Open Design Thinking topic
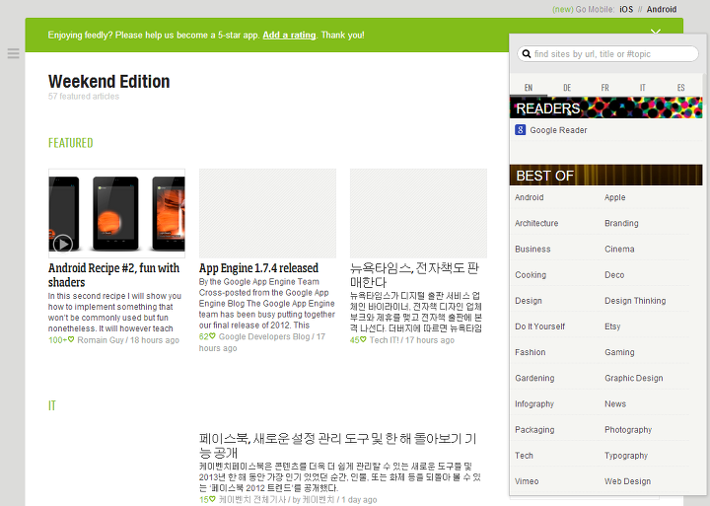This screenshot has width=710, height=506. coord(635,301)
